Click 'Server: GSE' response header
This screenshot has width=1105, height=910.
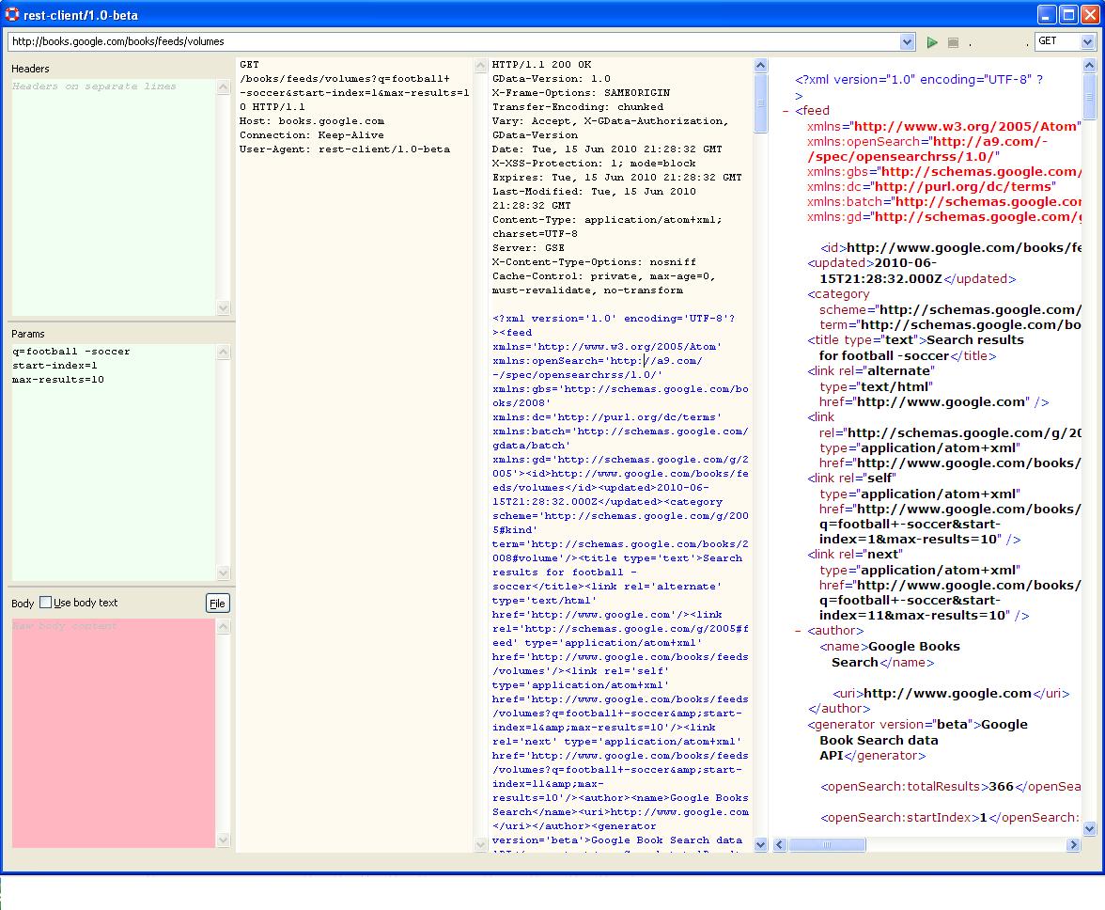pos(528,247)
